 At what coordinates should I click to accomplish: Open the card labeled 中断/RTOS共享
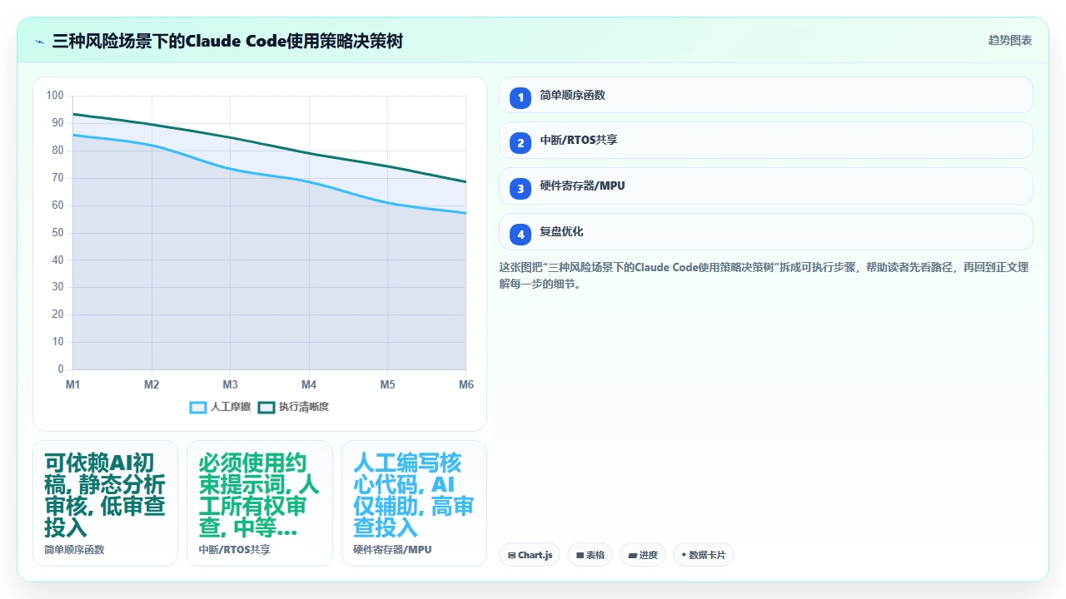point(260,503)
